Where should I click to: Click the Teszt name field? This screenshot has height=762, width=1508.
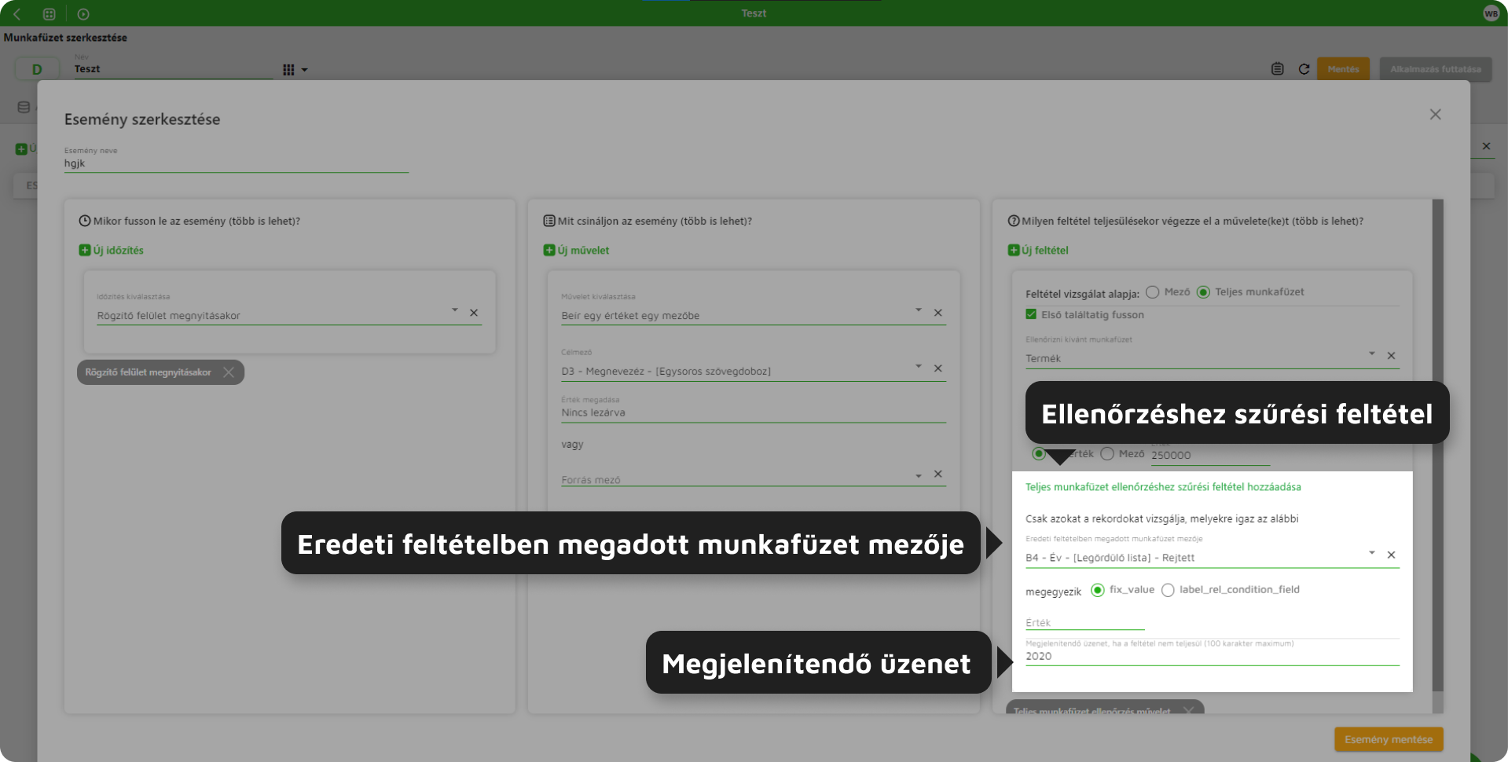[173, 69]
